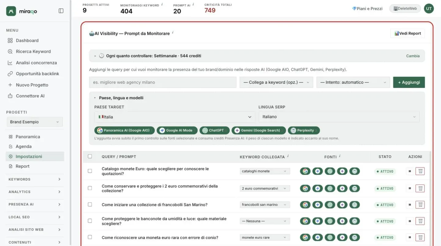Delete the banconote da umidità query

pyautogui.click(x=420, y=221)
